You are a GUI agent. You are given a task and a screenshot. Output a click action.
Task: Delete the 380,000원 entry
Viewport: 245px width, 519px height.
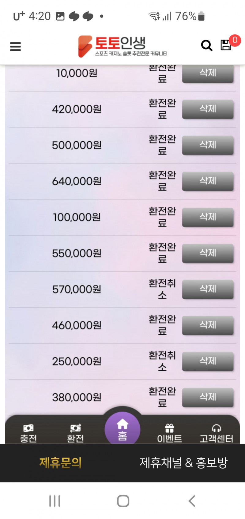click(208, 397)
